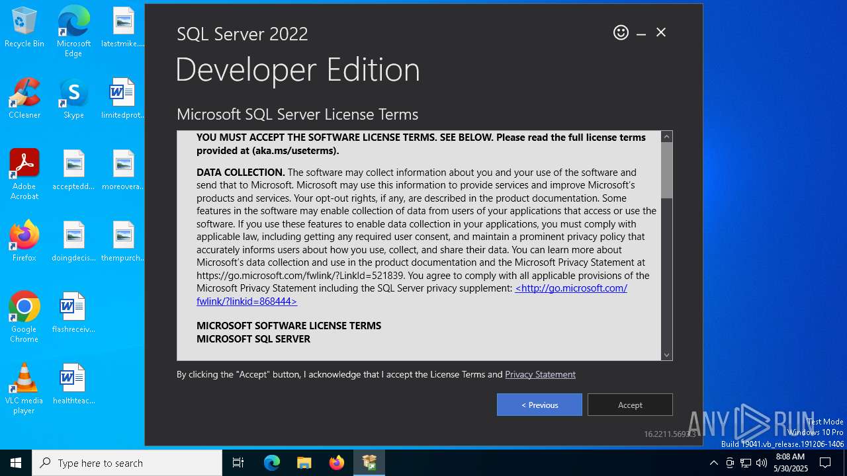Open Task View from the taskbar

tap(238, 463)
